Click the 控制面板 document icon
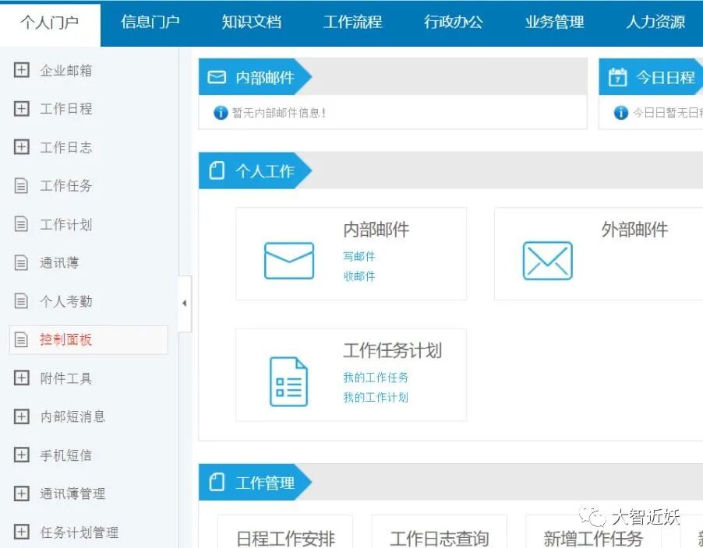The height and width of the screenshot is (548, 703). (x=21, y=340)
